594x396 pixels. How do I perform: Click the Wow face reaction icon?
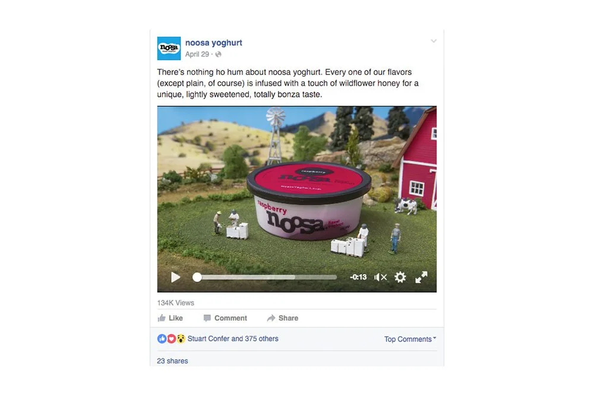(181, 339)
